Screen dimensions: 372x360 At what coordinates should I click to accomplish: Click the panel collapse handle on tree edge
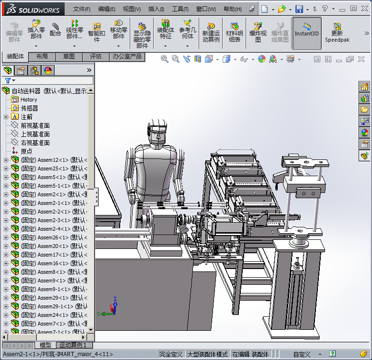[x=96, y=197]
